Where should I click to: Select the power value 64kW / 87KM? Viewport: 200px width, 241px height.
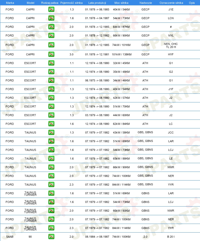(x=121, y=27)
